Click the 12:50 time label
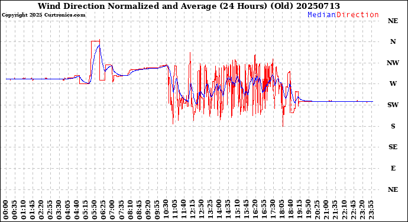Screen dimensions: 408x222 [202, 210]
